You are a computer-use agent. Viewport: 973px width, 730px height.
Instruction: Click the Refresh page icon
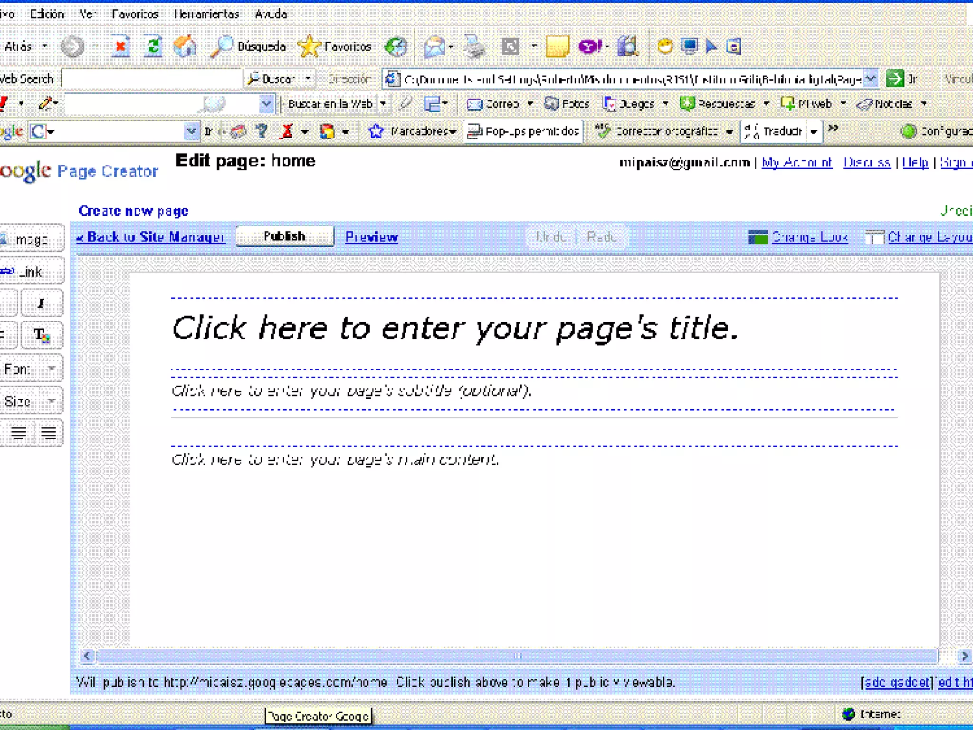click(x=153, y=47)
